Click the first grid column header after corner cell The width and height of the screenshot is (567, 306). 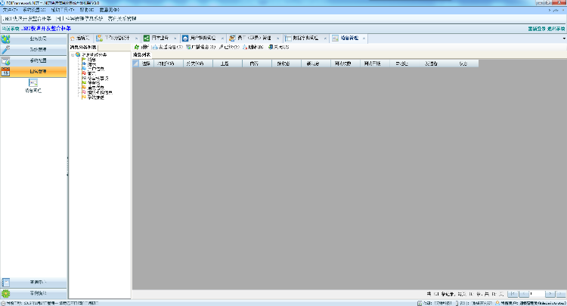point(146,63)
